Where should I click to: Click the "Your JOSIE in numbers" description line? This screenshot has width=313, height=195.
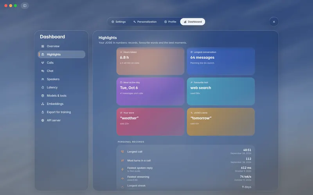(x=142, y=43)
